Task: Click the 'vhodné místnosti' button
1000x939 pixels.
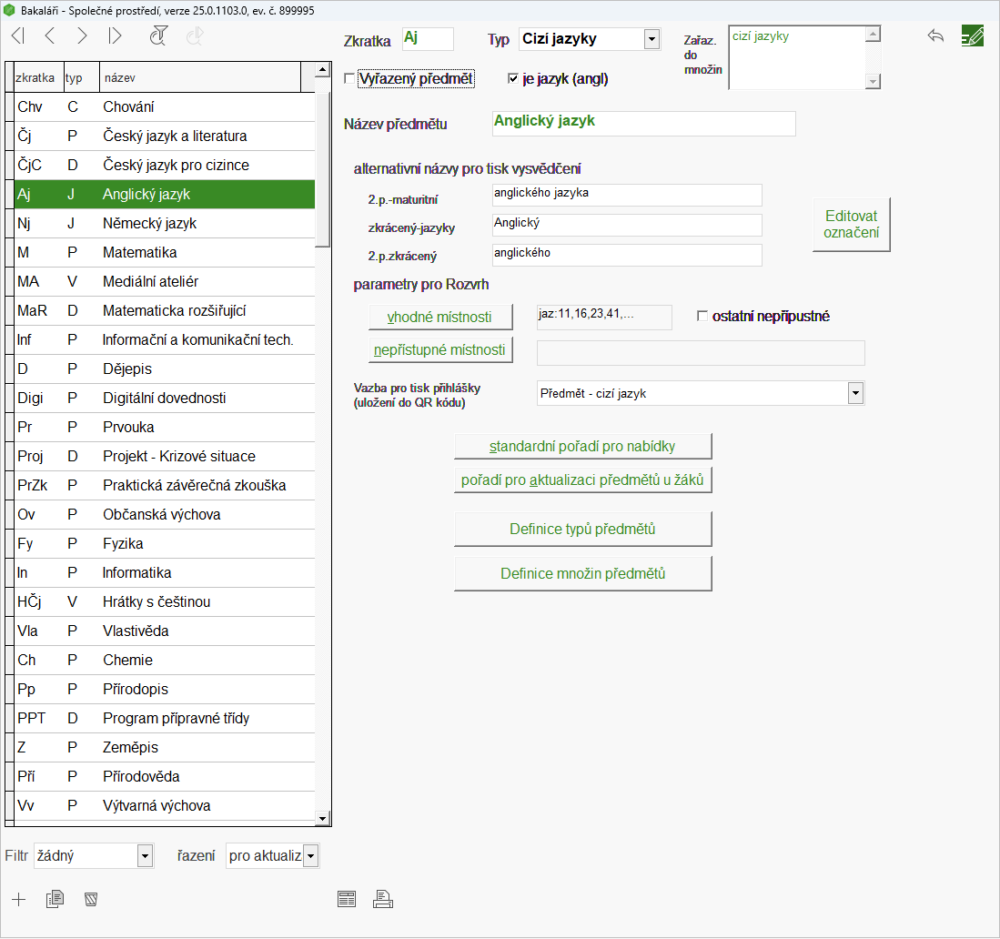Action: [x=440, y=317]
